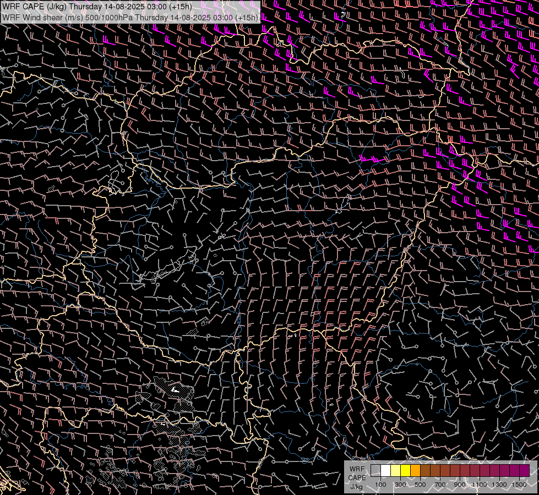This screenshot has height=495, width=539.
Task: Select the gray first legend swatch
Action: tap(375, 471)
